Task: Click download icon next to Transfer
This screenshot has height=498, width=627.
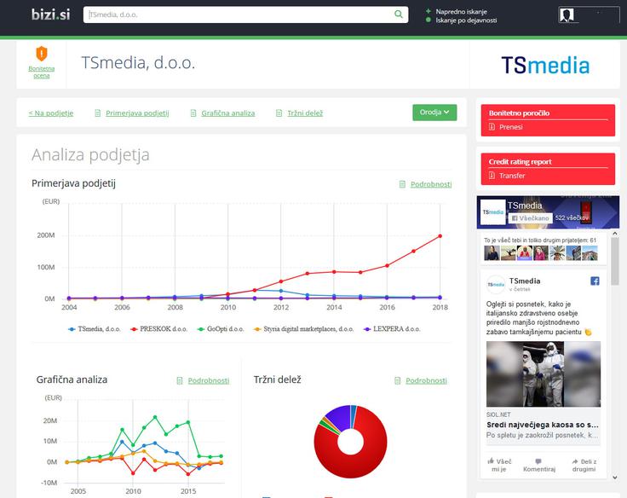Action: pyautogui.click(x=492, y=176)
